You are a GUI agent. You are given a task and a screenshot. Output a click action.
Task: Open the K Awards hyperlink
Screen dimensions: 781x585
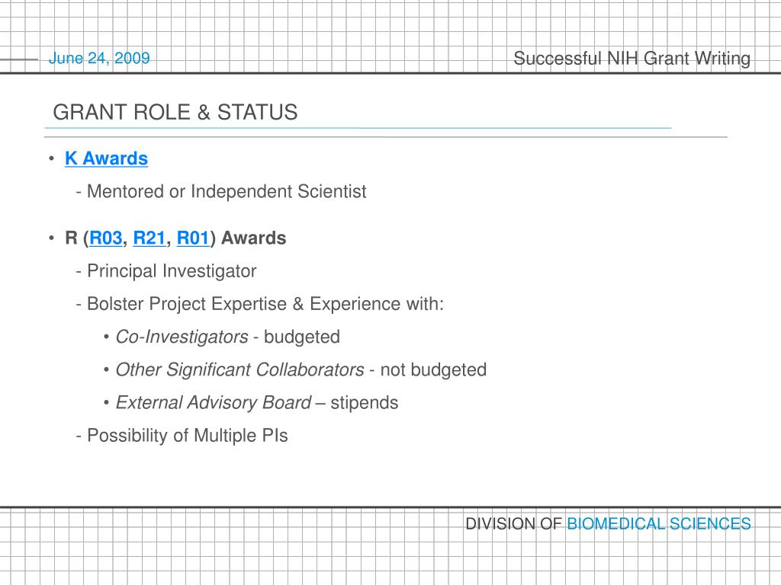(x=106, y=158)
